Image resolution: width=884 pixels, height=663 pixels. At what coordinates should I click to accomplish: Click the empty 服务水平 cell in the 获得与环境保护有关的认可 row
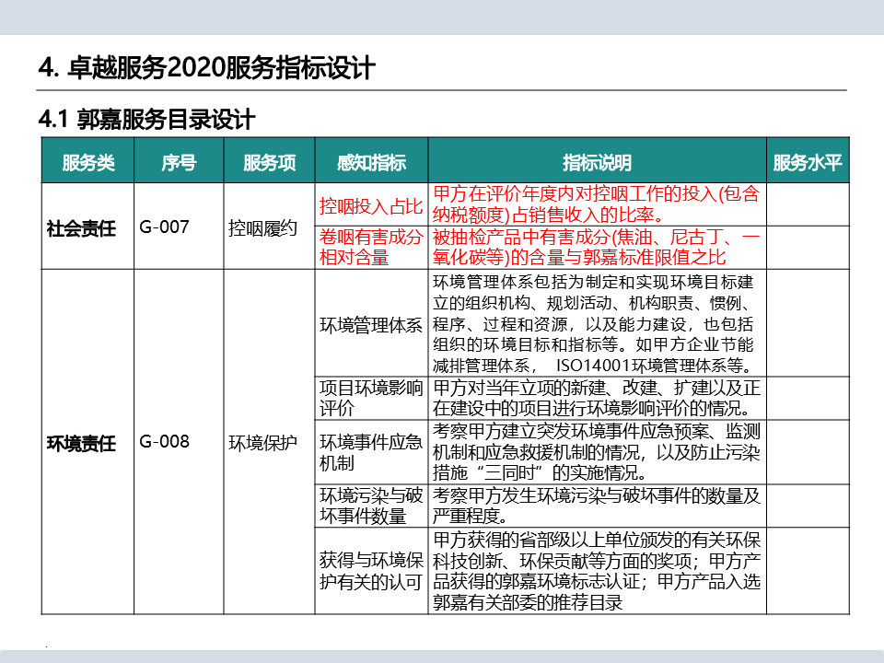(x=808, y=571)
